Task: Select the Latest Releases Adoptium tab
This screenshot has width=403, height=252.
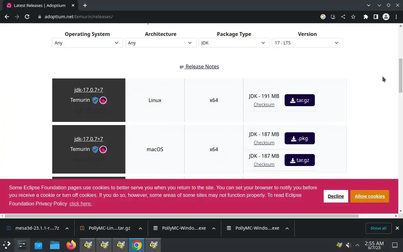Action: pos(39,5)
